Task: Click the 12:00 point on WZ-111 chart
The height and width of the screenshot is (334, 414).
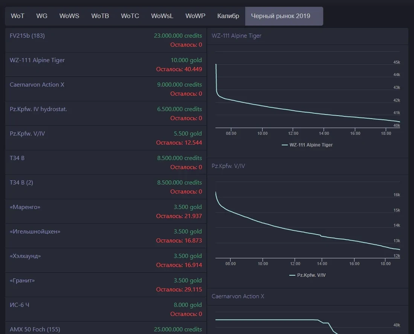Action: click(x=293, y=111)
